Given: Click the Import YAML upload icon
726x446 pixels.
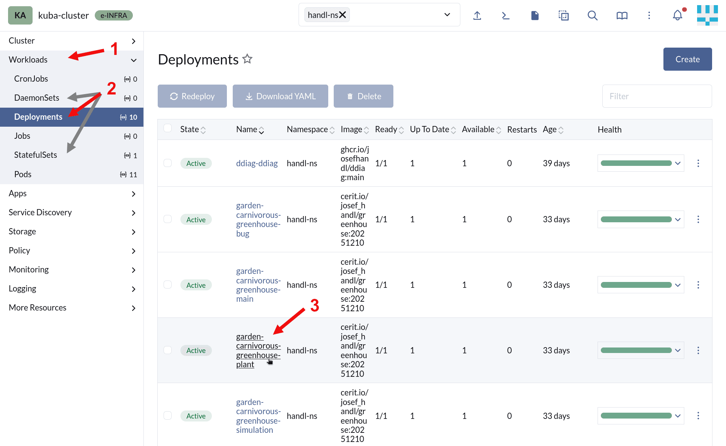Looking at the screenshot, I should coord(477,15).
